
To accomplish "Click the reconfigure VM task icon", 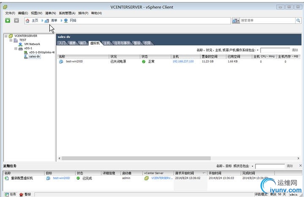I will coord(7,178).
